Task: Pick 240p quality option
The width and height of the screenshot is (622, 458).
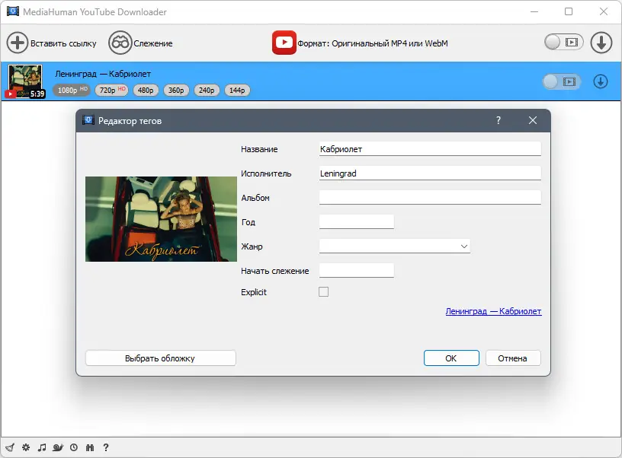Action: 207,91
